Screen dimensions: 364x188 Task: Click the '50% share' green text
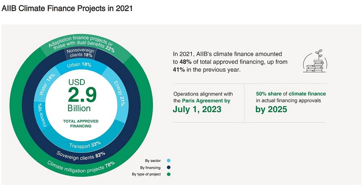pyautogui.click(x=269, y=94)
